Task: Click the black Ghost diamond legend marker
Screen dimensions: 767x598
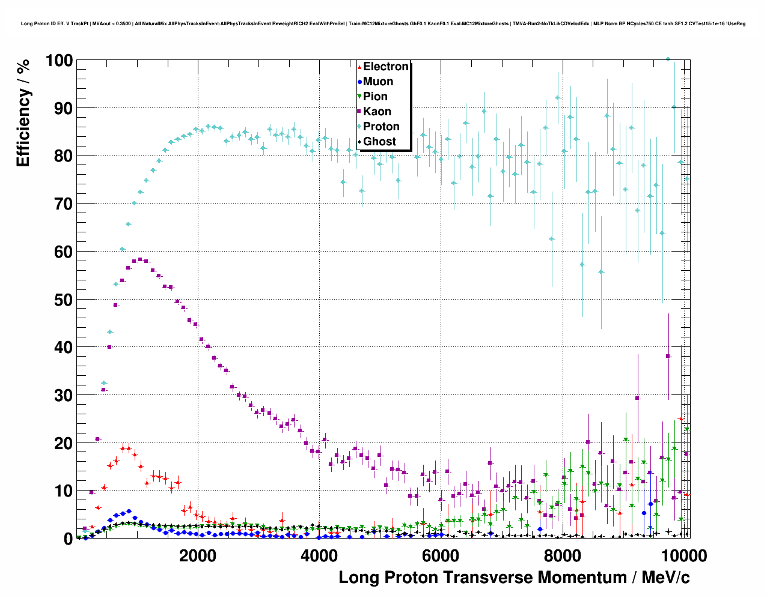Action: point(359,142)
